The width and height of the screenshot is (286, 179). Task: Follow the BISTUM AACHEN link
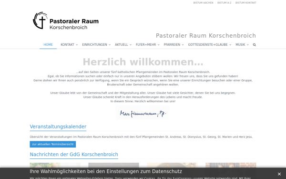[x=203, y=3]
